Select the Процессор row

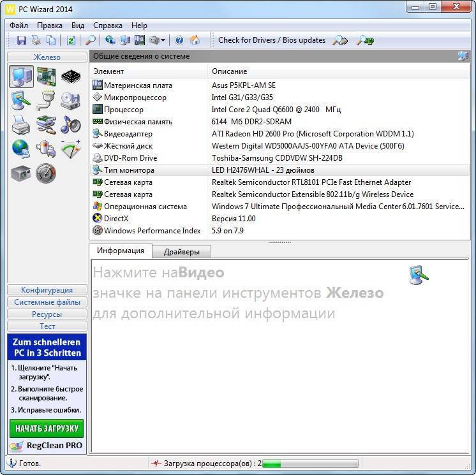(280, 110)
